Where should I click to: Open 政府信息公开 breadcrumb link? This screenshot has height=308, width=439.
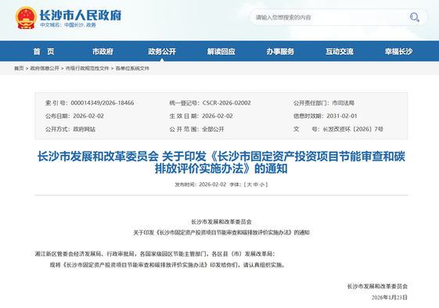45,68
